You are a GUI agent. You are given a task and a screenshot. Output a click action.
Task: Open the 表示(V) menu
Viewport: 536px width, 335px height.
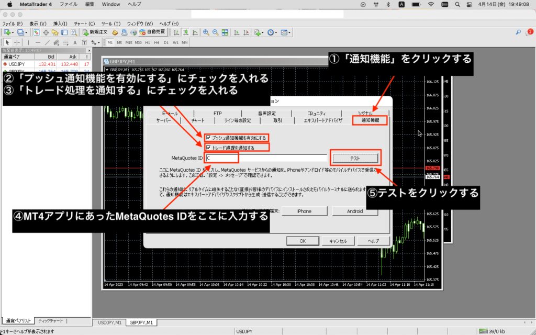pos(38,24)
